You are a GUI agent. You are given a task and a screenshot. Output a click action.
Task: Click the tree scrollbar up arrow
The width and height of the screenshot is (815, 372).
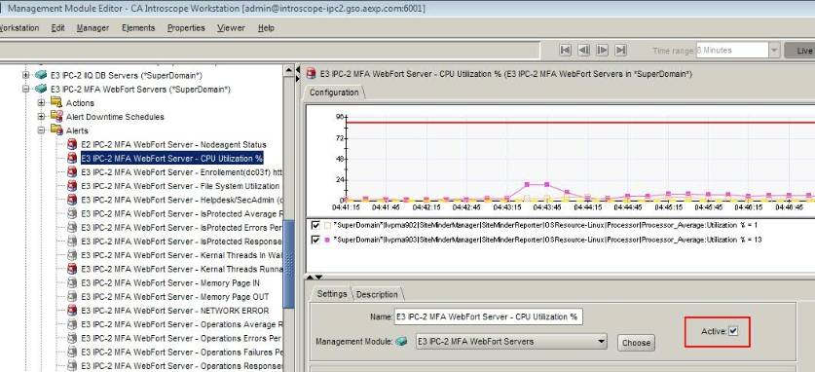[x=289, y=70]
